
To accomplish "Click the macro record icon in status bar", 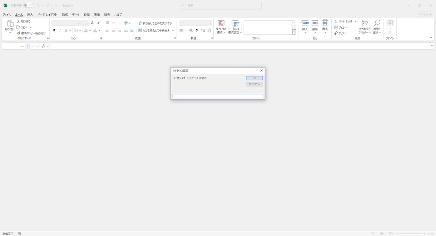I will pyautogui.click(x=20, y=234).
